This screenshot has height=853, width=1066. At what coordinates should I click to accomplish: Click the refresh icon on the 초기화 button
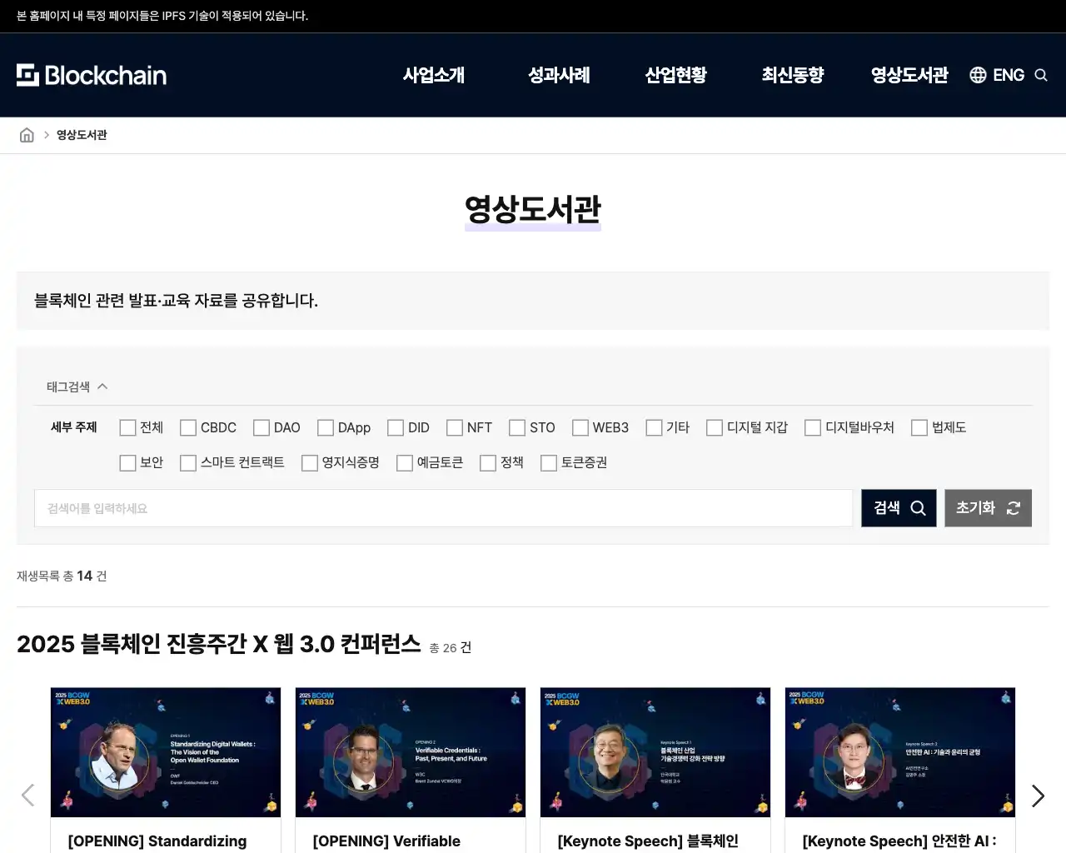1014,507
